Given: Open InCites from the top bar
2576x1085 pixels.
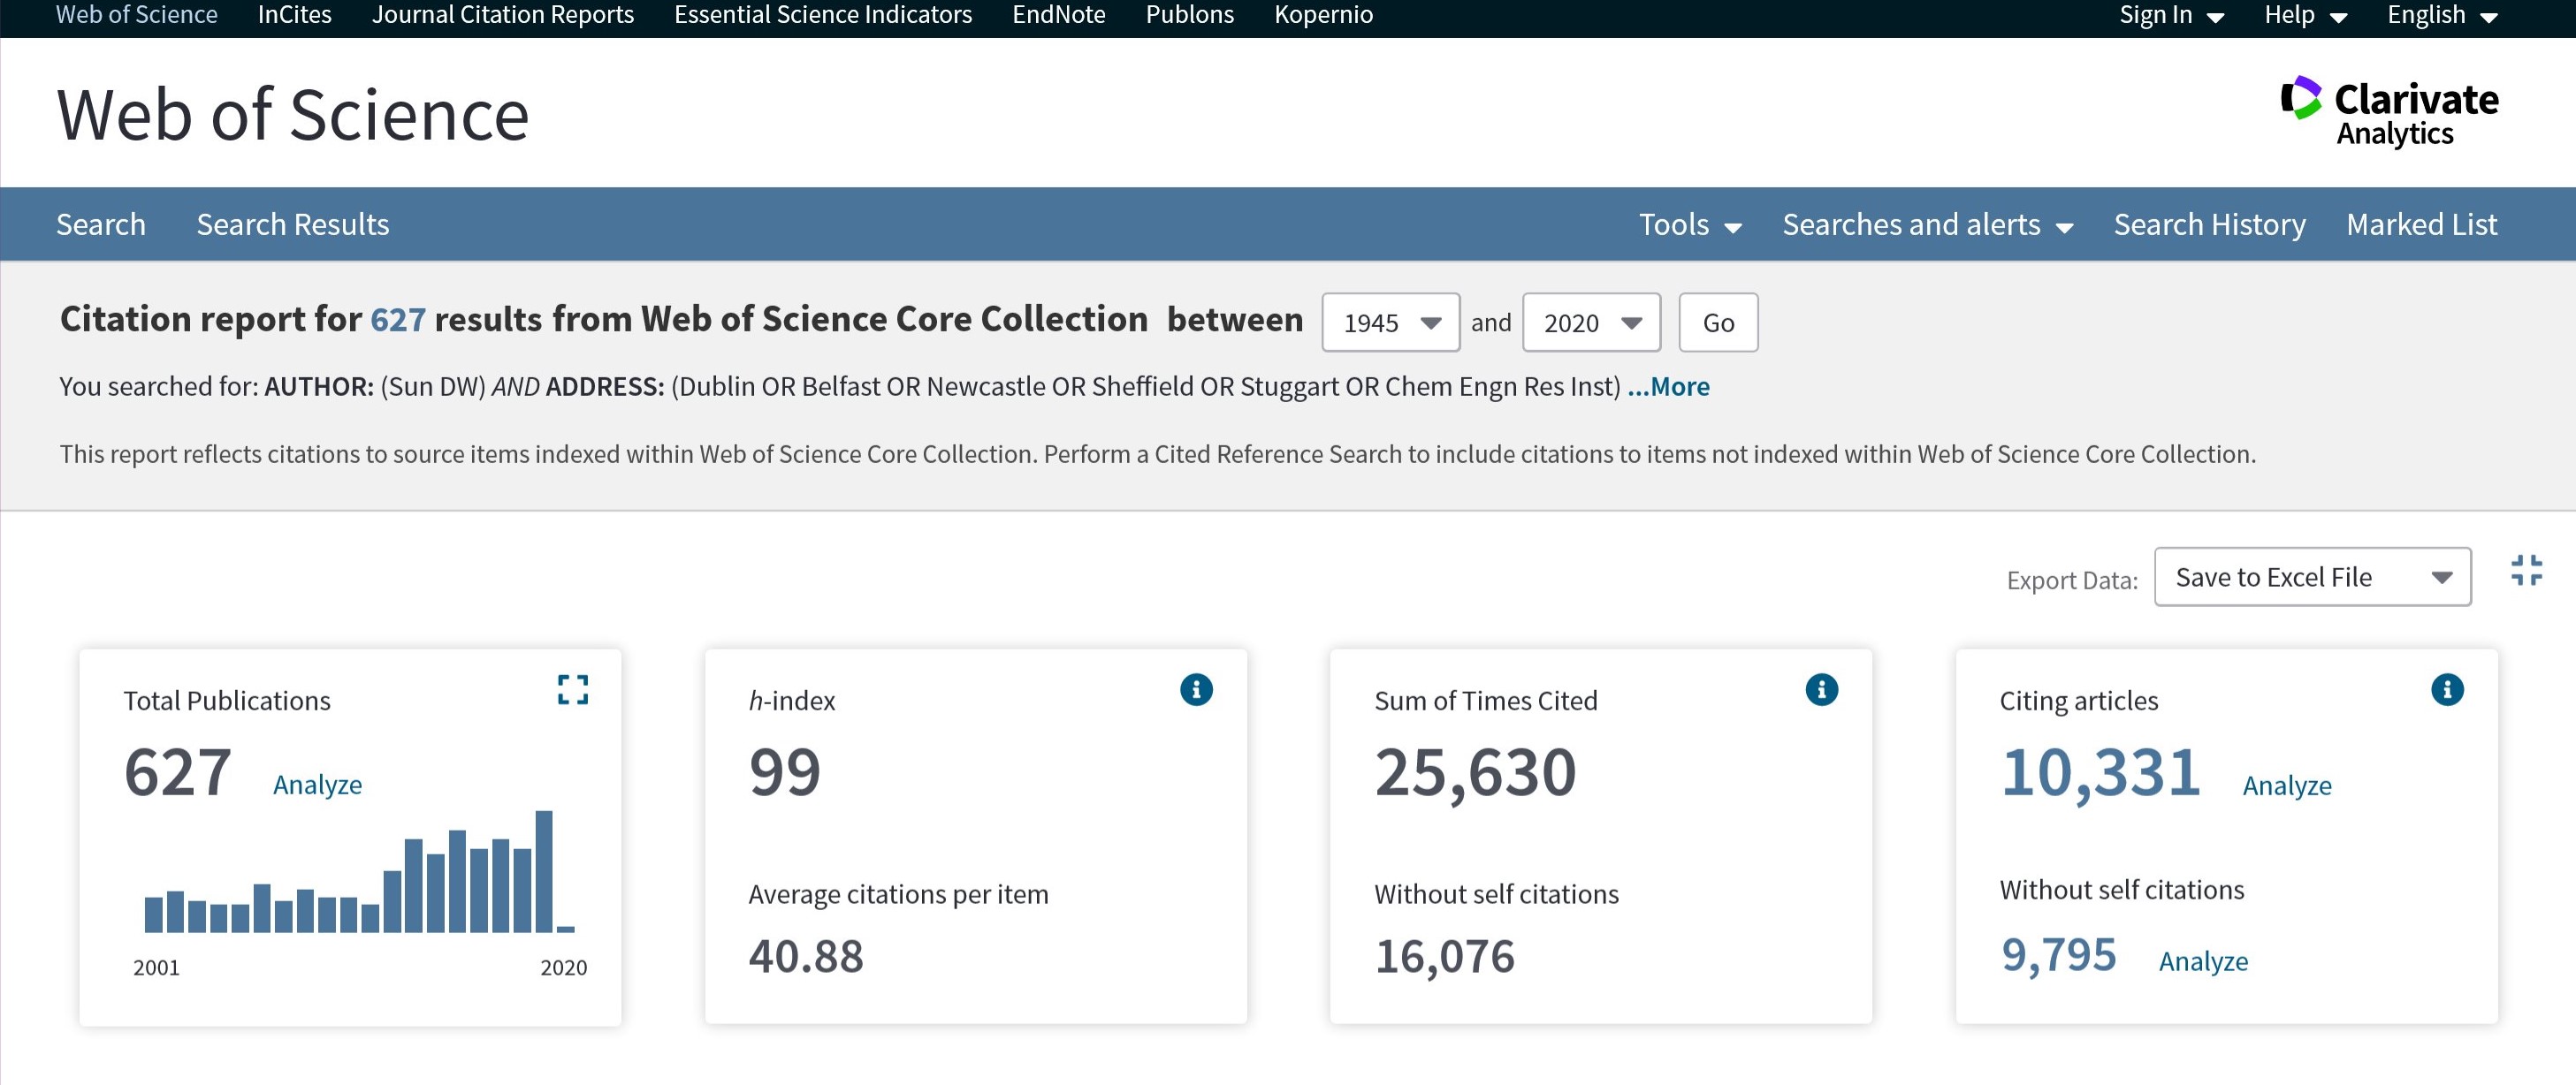Looking at the screenshot, I should [294, 15].
